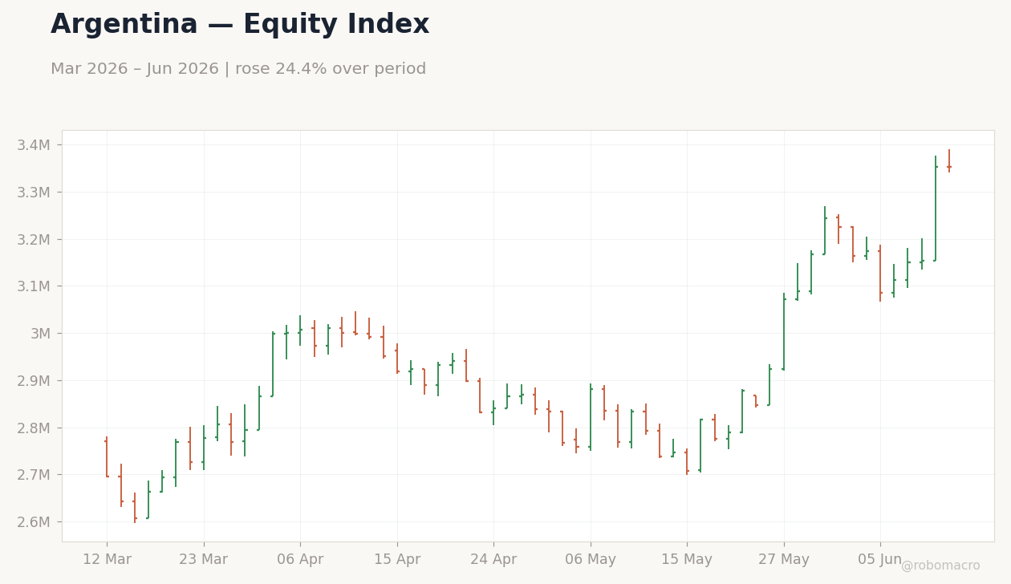This screenshot has width=1011, height=584.
Task: Click the 12 Mar x-axis label
Action: coord(107,559)
